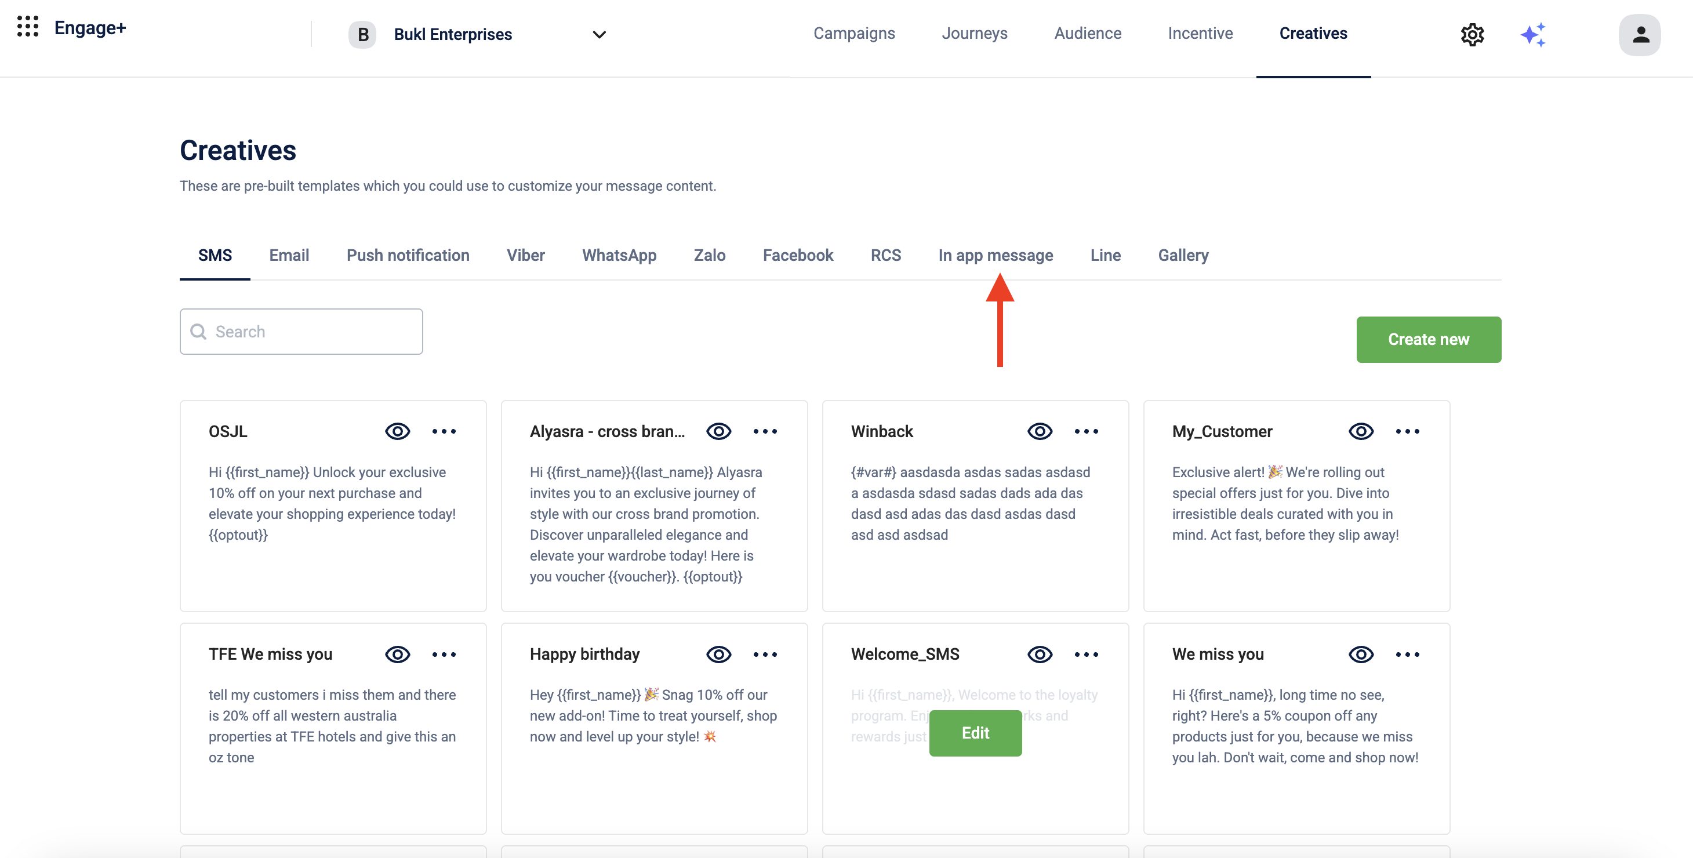Viewport: 1693px width, 858px height.
Task: Open more options for Happy birthday template
Action: (x=765, y=655)
